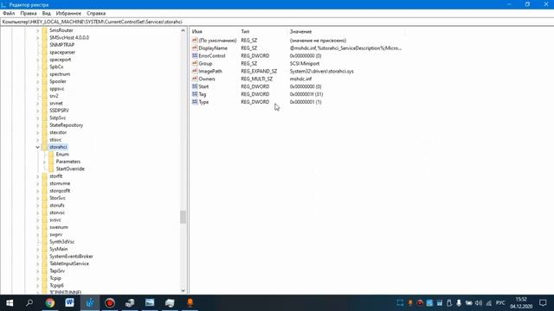The image size is (554, 311).
Task: Expand the SmsRouter key
Action: click(x=38, y=30)
